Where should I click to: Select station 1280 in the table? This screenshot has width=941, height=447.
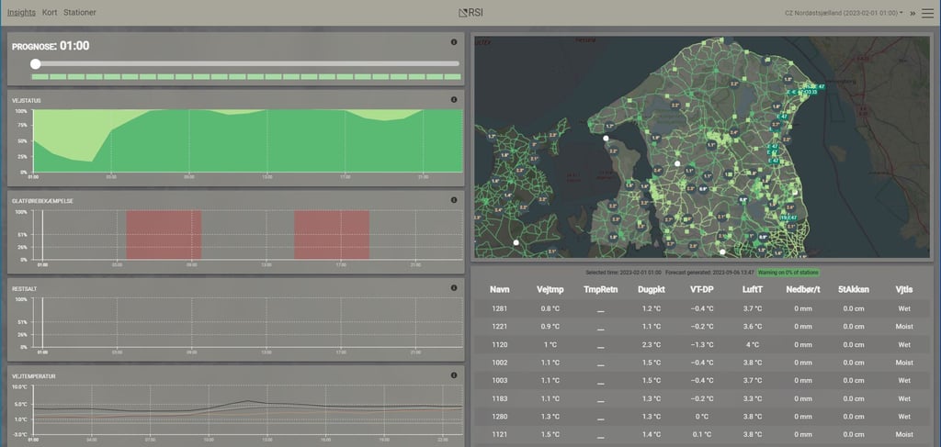[499, 417]
